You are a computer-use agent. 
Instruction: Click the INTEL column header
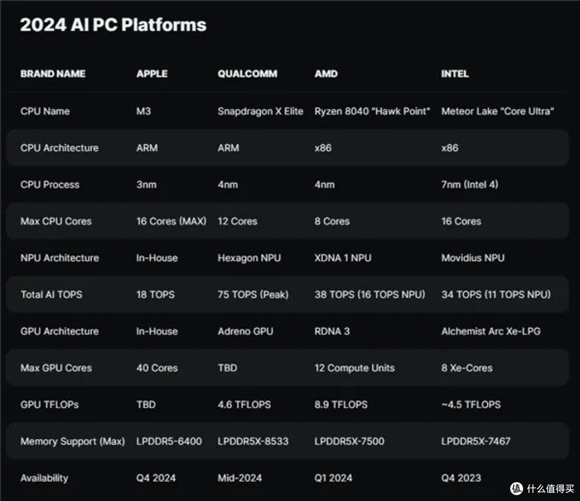[x=455, y=74]
